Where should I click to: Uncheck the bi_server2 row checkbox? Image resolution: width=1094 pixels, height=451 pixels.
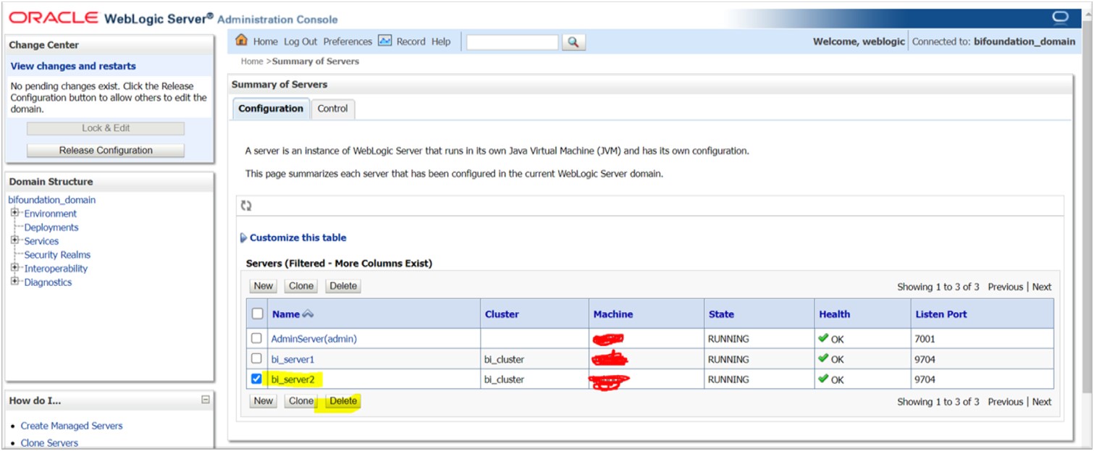coord(256,379)
